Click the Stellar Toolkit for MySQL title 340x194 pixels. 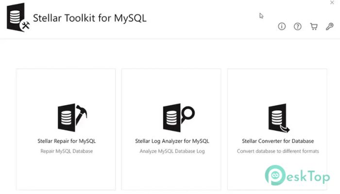[90, 18]
